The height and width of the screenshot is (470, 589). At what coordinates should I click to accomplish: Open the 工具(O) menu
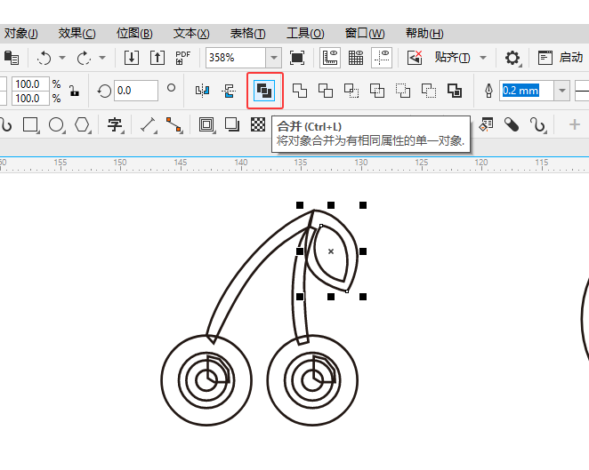305,34
